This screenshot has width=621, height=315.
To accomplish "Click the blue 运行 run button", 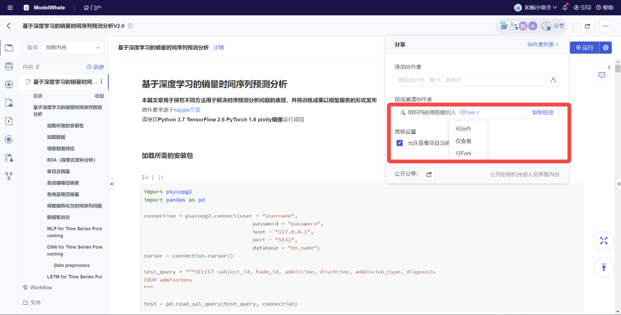I will pyautogui.click(x=585, y=48).
